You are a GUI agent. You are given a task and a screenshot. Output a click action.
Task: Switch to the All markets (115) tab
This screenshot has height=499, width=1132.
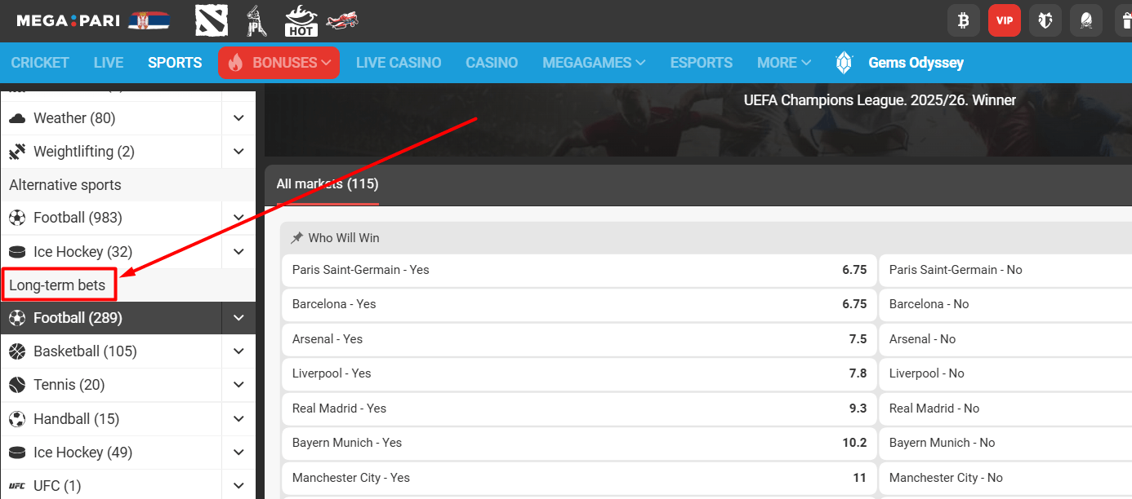tap(327, 184)
